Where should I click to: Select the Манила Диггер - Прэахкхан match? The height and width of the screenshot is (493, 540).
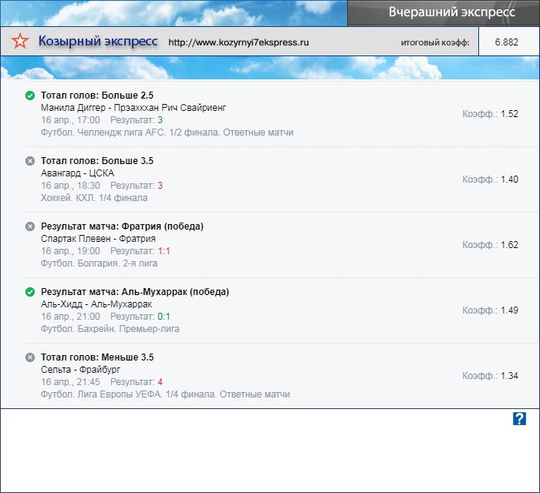point(133,108)
